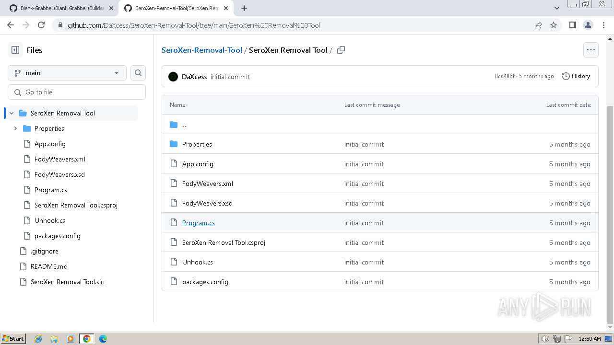This screenshot has width=614, height=345.
Task: Go back in browser history
Action: (x=11, y=25)
